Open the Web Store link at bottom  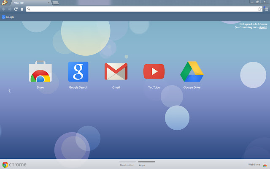[x=254, y=164]
